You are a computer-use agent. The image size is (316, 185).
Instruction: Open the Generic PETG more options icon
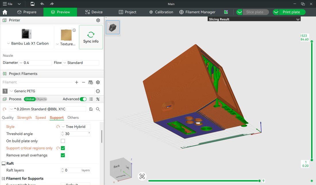tap(98, 91)
